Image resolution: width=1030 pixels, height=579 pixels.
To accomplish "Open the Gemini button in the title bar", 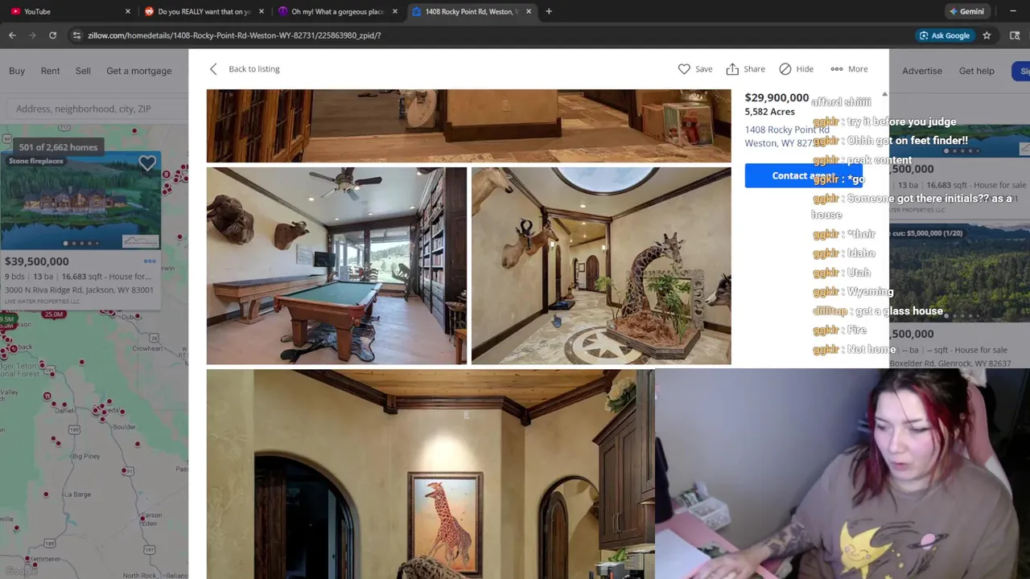I will coord(966,11).
